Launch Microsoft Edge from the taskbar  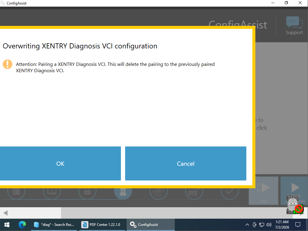coord(22,224)
